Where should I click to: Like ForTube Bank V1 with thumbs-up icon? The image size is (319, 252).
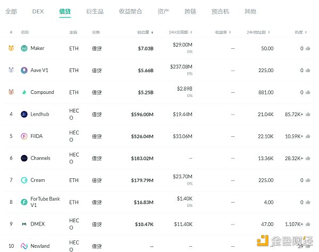click(308, 202)
